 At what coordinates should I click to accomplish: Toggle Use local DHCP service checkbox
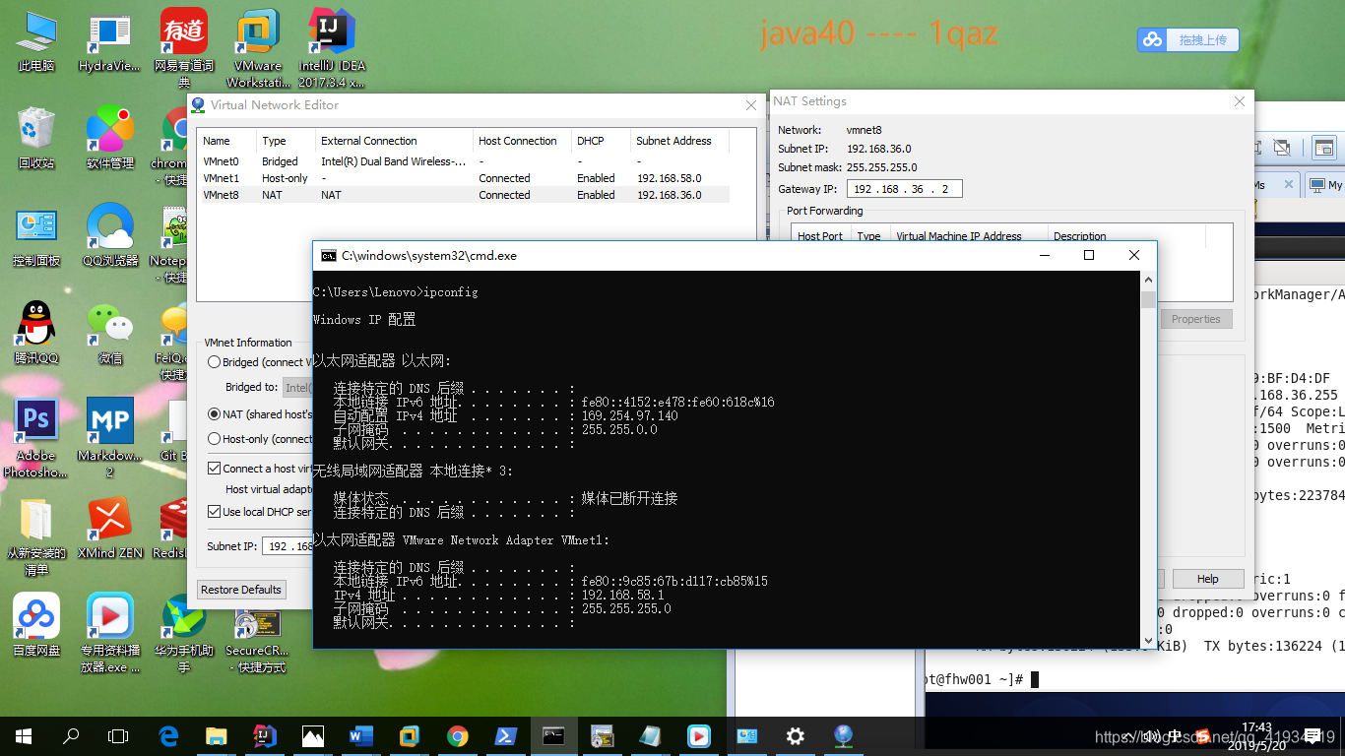click(x=215, y=512)
